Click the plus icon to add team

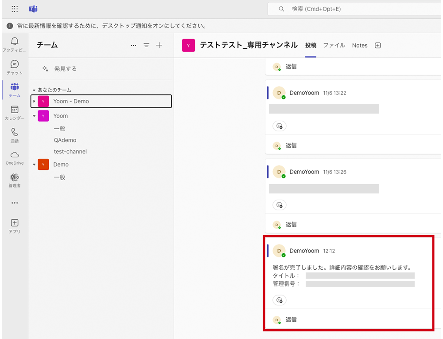click(x=159, y=45)
